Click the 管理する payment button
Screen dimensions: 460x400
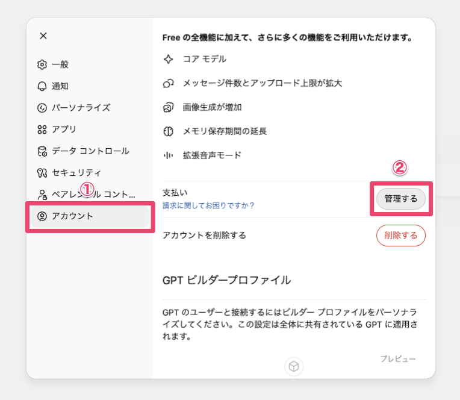pos(401,199)
